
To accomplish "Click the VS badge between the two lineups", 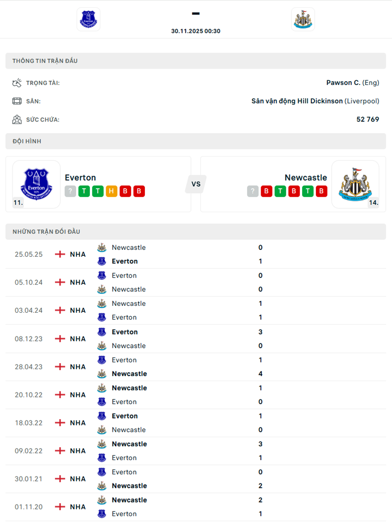I will [196, 184].
